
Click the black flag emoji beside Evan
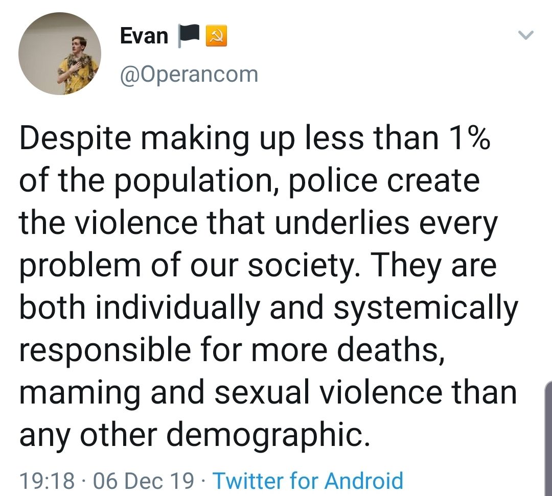(189, 36)
